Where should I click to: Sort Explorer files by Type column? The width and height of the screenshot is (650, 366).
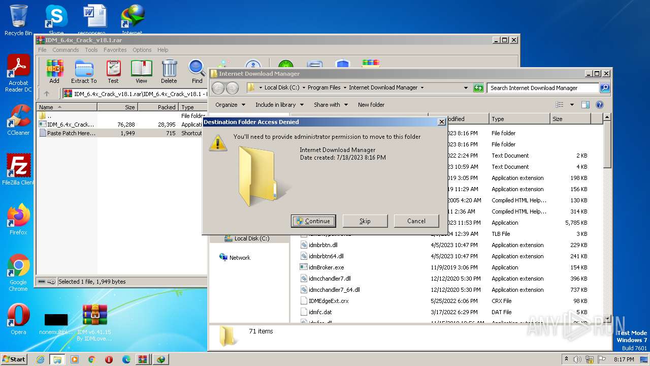point(519,119)
